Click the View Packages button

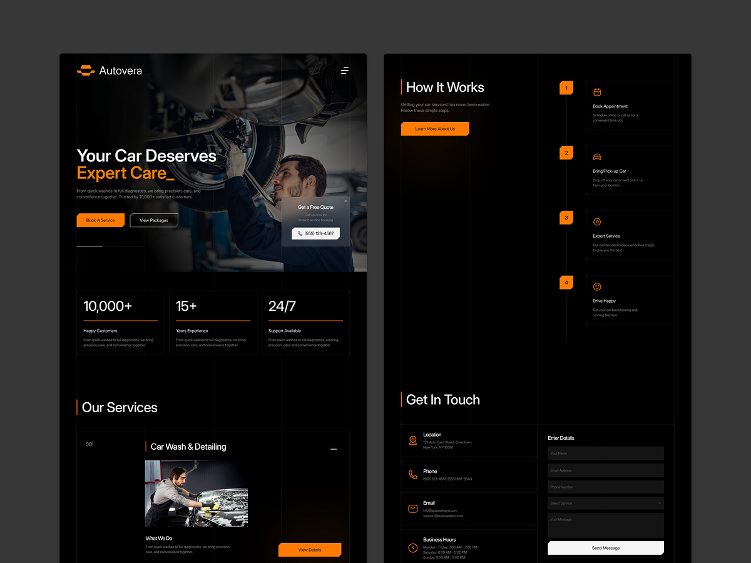[154, 220]
